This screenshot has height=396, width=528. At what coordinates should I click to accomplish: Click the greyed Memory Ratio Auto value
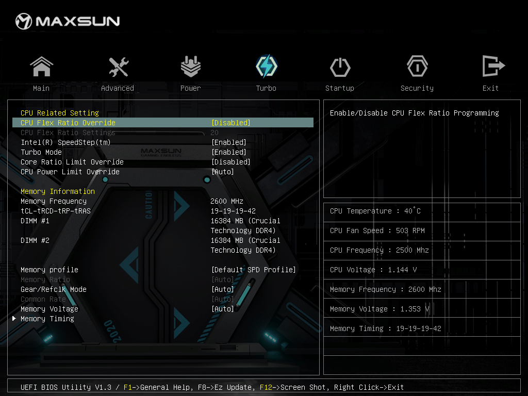223,279
